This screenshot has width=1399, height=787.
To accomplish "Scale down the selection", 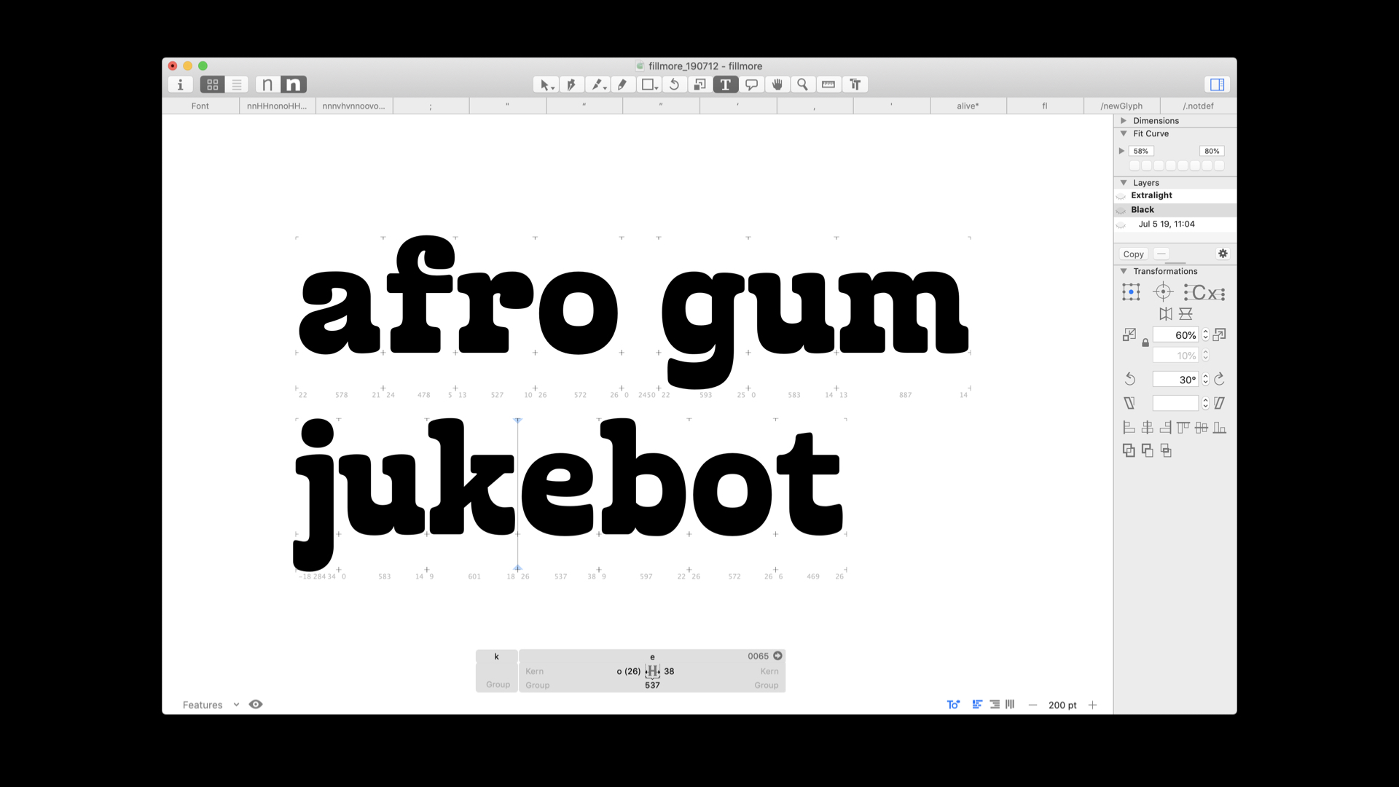I will [x=1129, y=334].
